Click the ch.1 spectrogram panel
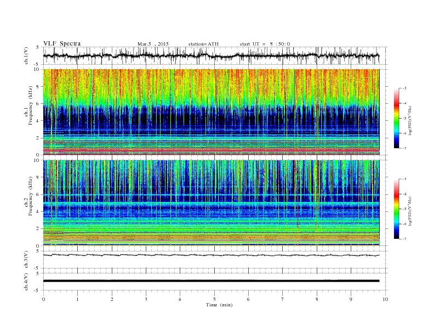This screenshot has height=336, width=434. click(211, 112)
